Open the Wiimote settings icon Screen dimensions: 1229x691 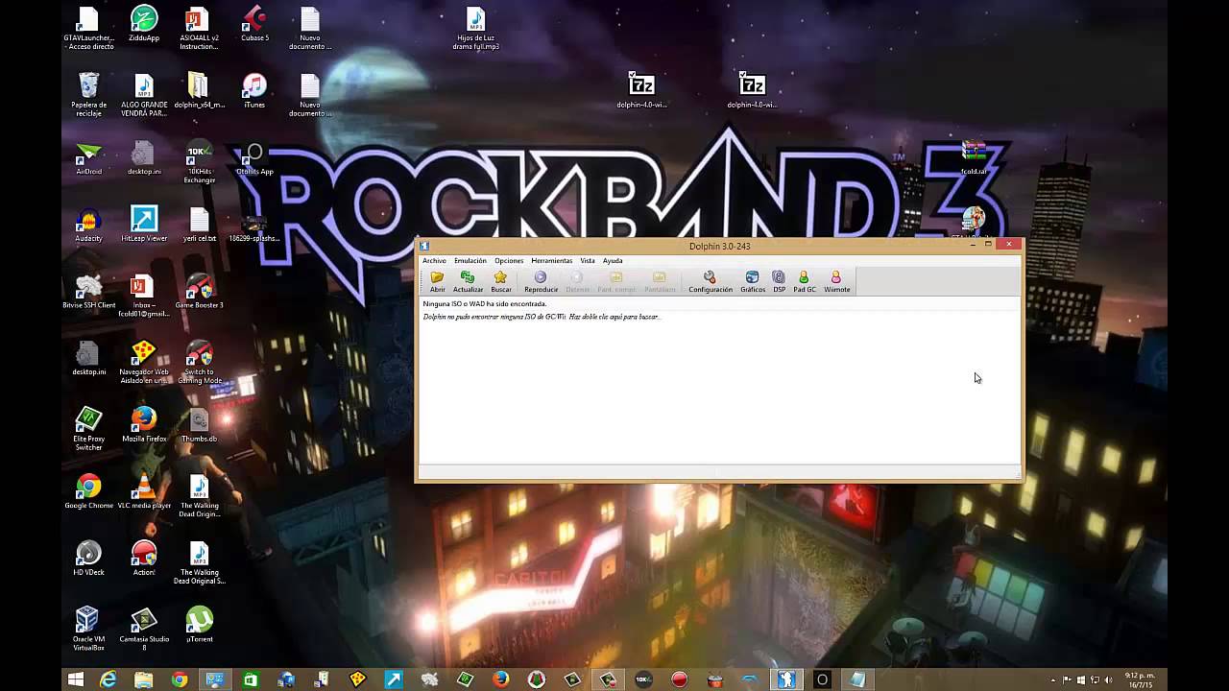(836, 281)
